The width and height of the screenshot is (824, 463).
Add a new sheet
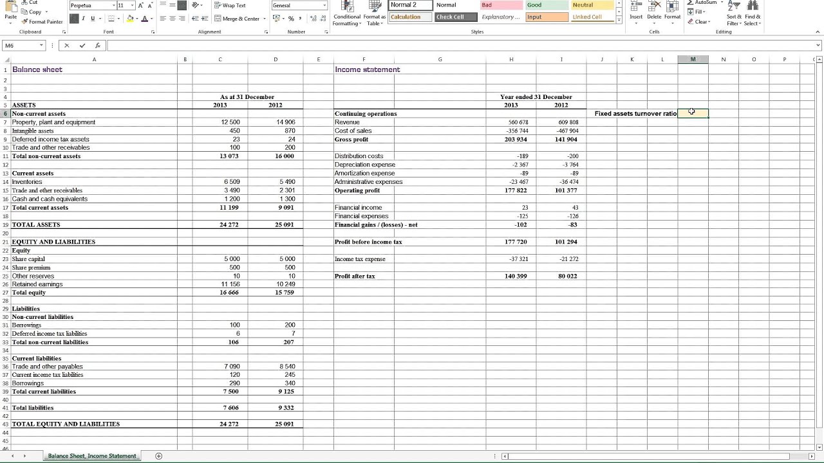(159, 456)
